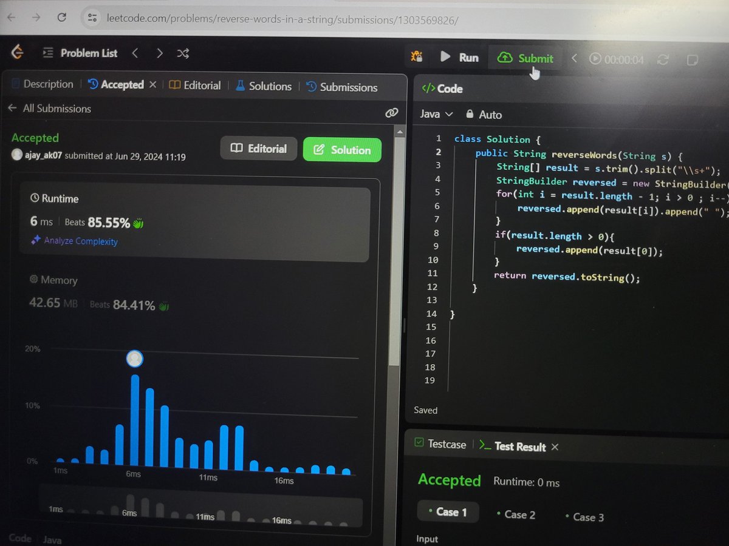
Task: Click the '84.41%' memory beats value
Action: click(134, 305)
